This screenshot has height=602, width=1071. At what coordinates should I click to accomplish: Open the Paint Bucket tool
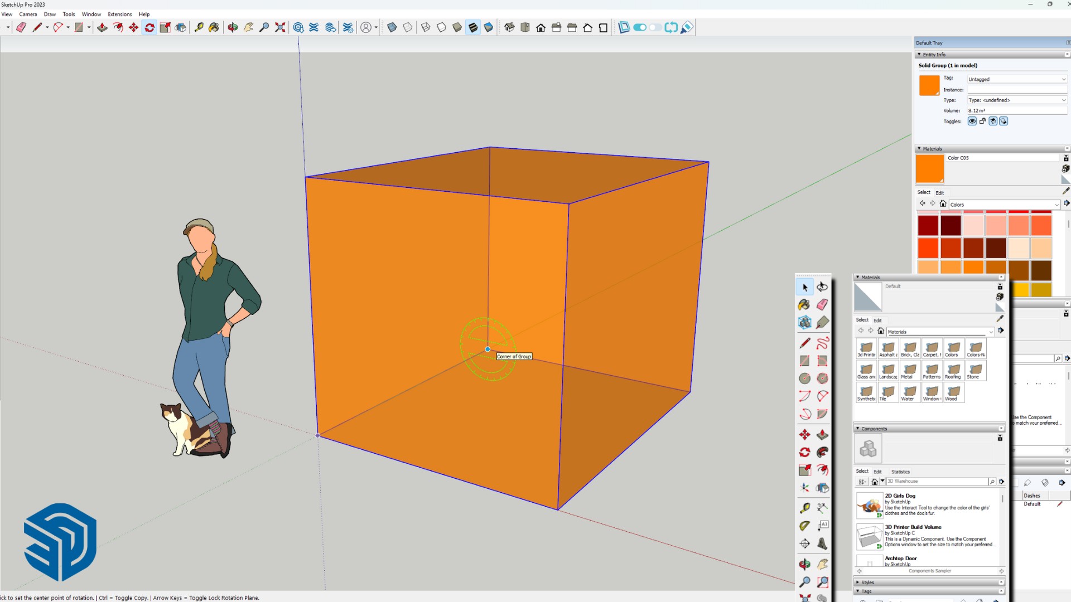point(214,27)
